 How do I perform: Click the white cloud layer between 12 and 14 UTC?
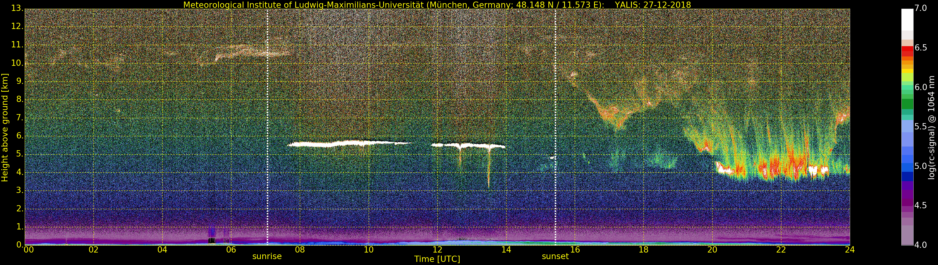[x=468, y=146]
